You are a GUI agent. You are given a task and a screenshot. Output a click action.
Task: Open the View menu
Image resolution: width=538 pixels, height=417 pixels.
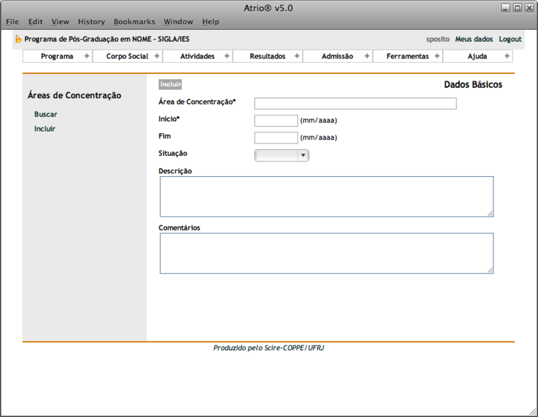(x=60, y=22)
